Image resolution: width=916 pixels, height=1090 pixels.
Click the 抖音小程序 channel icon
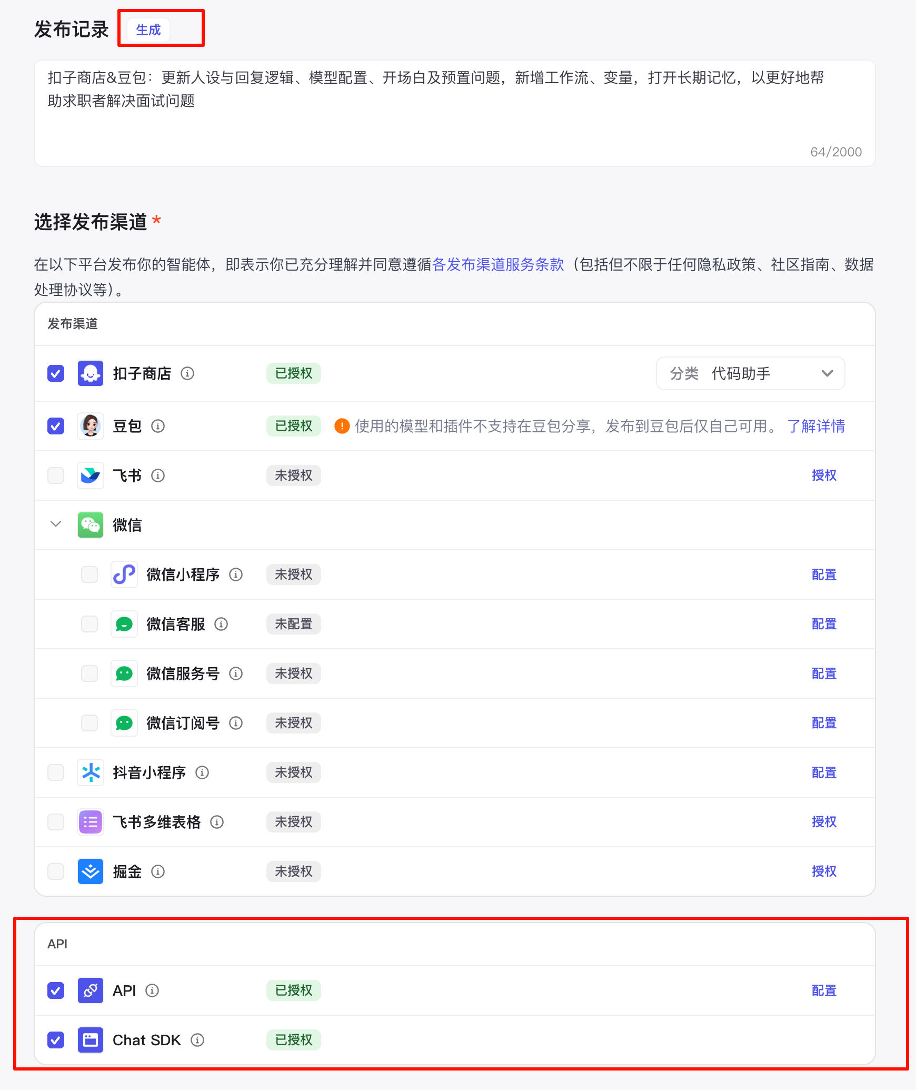pos(91,772)
